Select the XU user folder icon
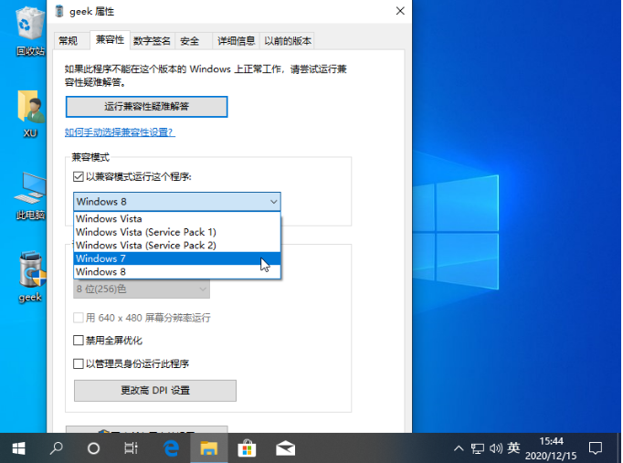Image resolution: width=623 pixels, height=463 pixels. 30,113
